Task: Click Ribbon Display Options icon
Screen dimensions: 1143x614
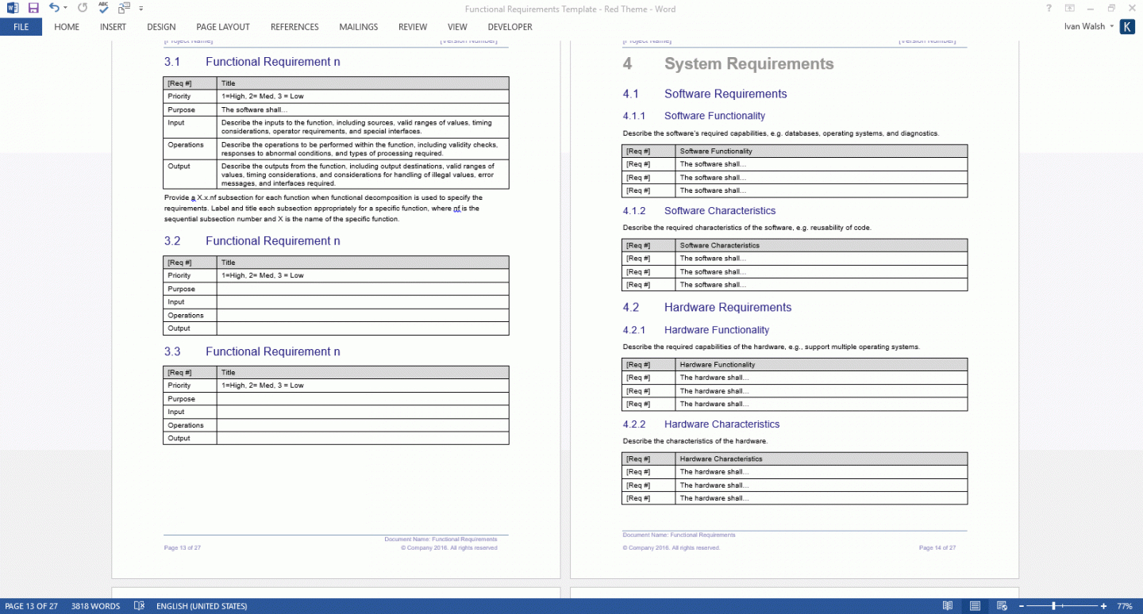Action: coord(1070,8)
